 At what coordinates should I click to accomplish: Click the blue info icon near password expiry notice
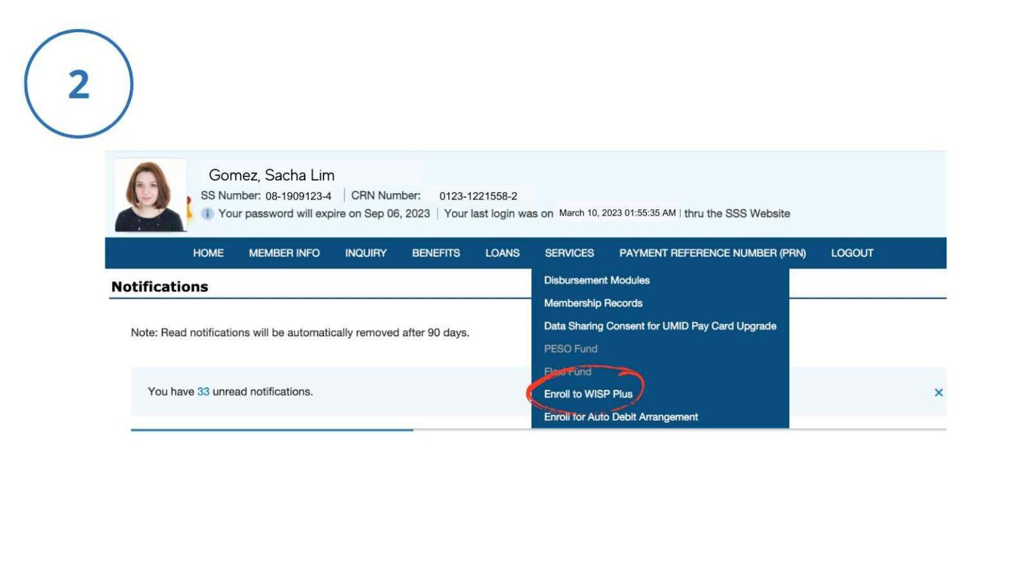tap(209, 213)
